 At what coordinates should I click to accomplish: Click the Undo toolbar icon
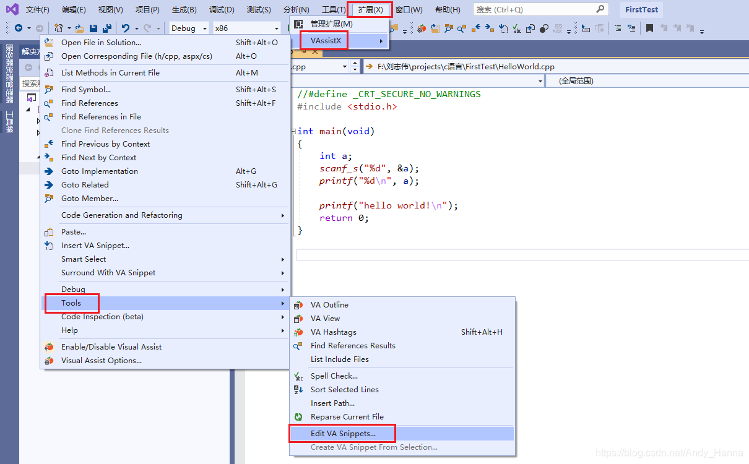(126, 28)
